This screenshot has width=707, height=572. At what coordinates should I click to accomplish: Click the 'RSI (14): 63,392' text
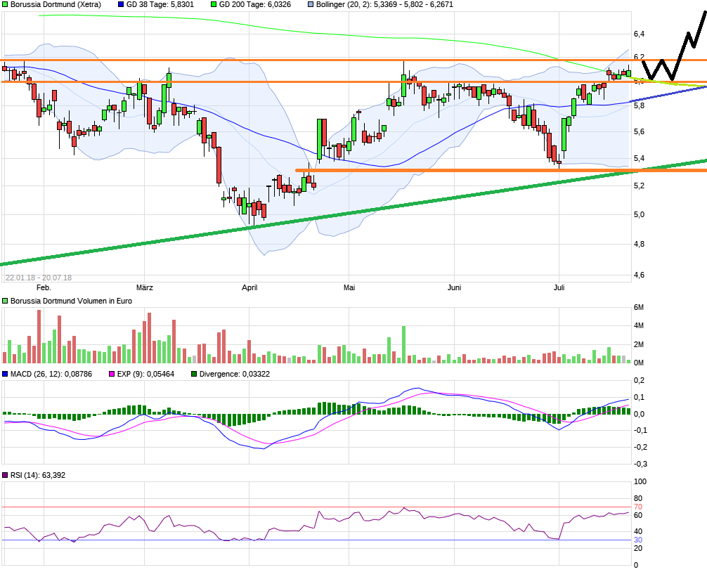tap(38, 475)
